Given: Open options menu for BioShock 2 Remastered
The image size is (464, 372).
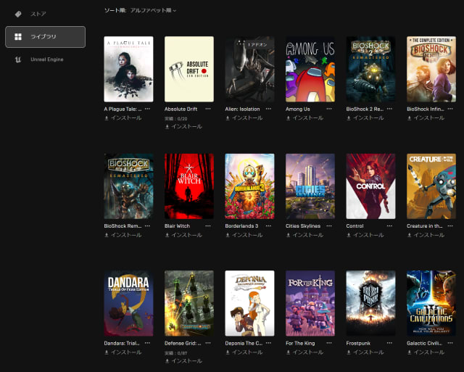Looking at the screenshot, I should [389, 109].
